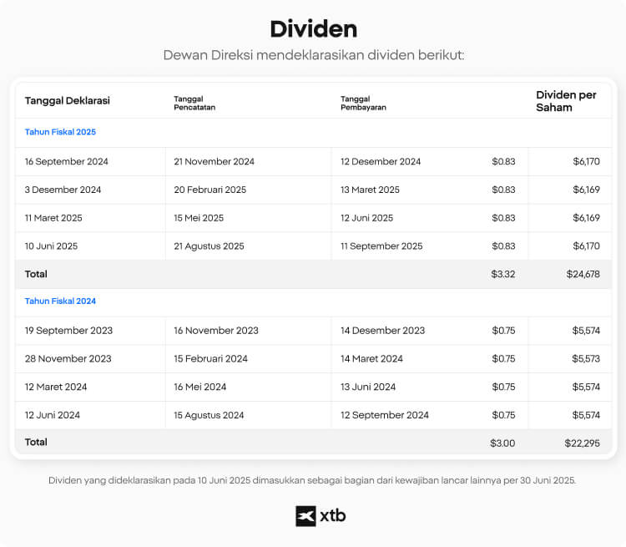626x547 pixels.
Task: Select the "13 Maret 2025" cell
Action: [x=370, y=190]
